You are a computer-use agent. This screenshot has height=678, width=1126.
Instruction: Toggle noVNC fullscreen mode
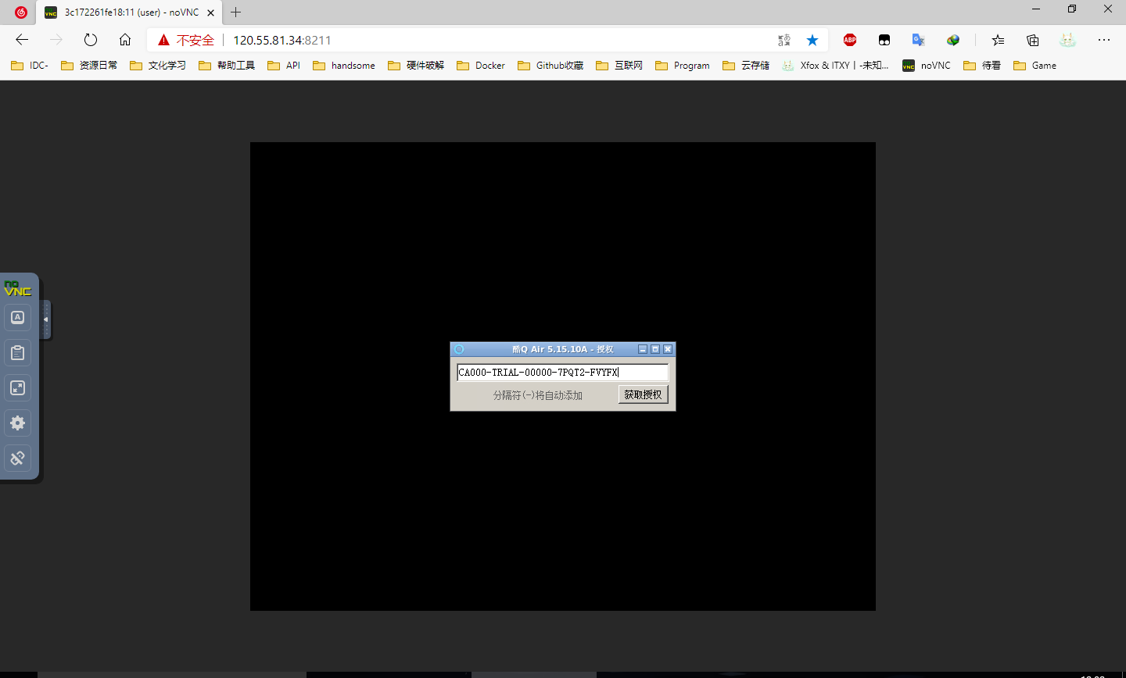17,388
